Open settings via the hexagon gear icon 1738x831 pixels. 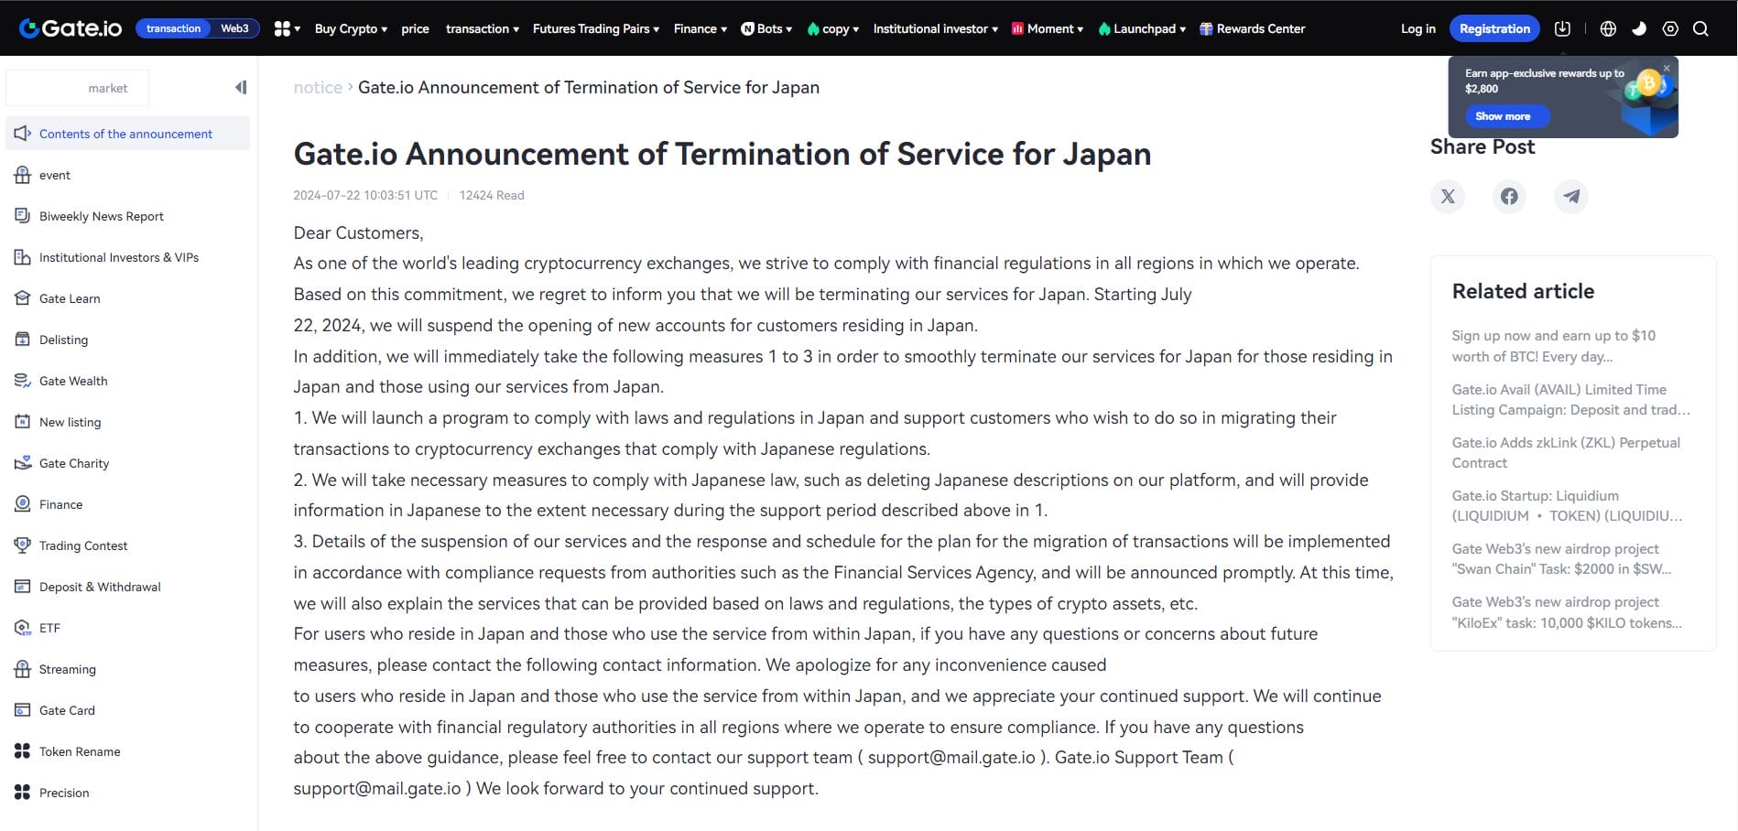[x=1669, y=28]
